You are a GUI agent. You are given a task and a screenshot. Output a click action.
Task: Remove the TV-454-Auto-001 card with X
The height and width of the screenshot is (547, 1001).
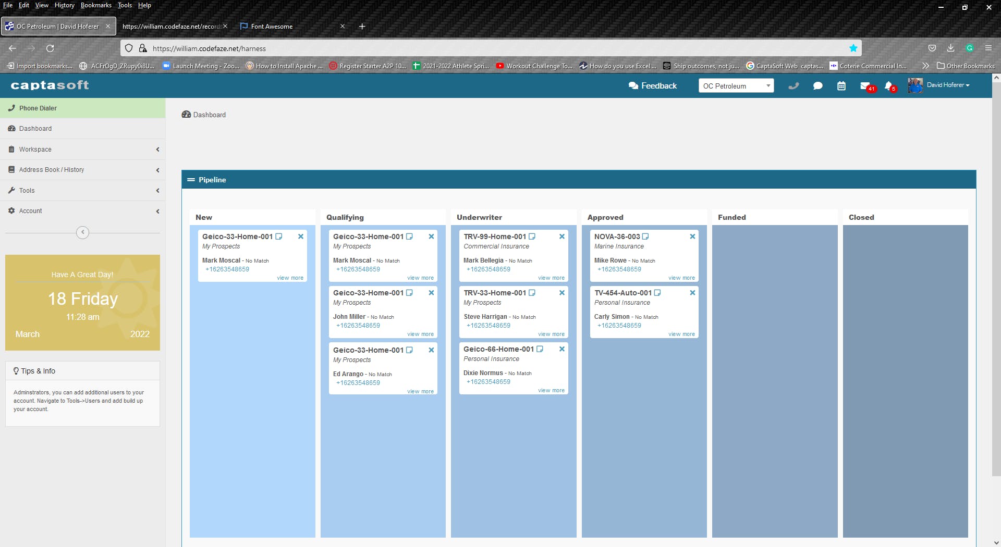(692, 293)
